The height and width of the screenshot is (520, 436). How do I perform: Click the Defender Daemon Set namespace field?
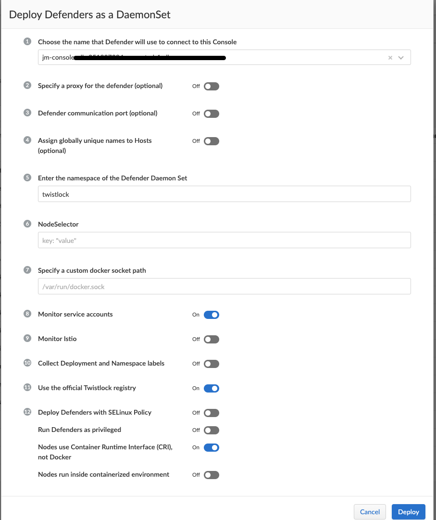(224, 194)
